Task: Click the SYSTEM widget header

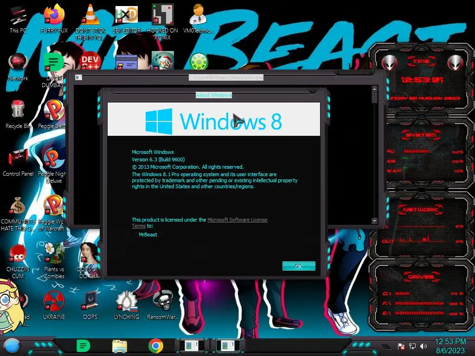Action: (421, 135)
